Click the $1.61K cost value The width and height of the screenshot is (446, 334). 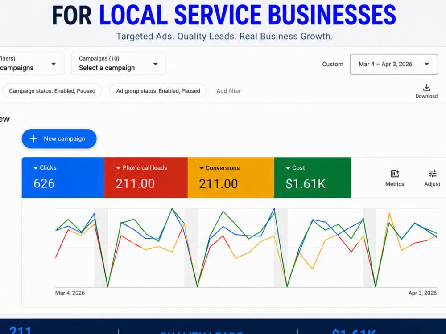point(306,184)
